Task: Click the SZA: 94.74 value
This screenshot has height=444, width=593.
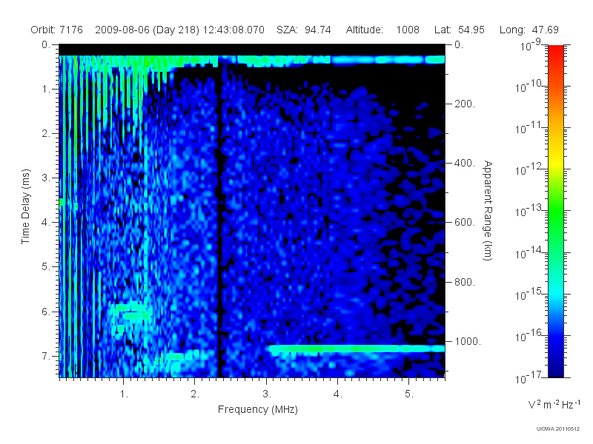Action: pyautogui.click(x=304, y=30)
